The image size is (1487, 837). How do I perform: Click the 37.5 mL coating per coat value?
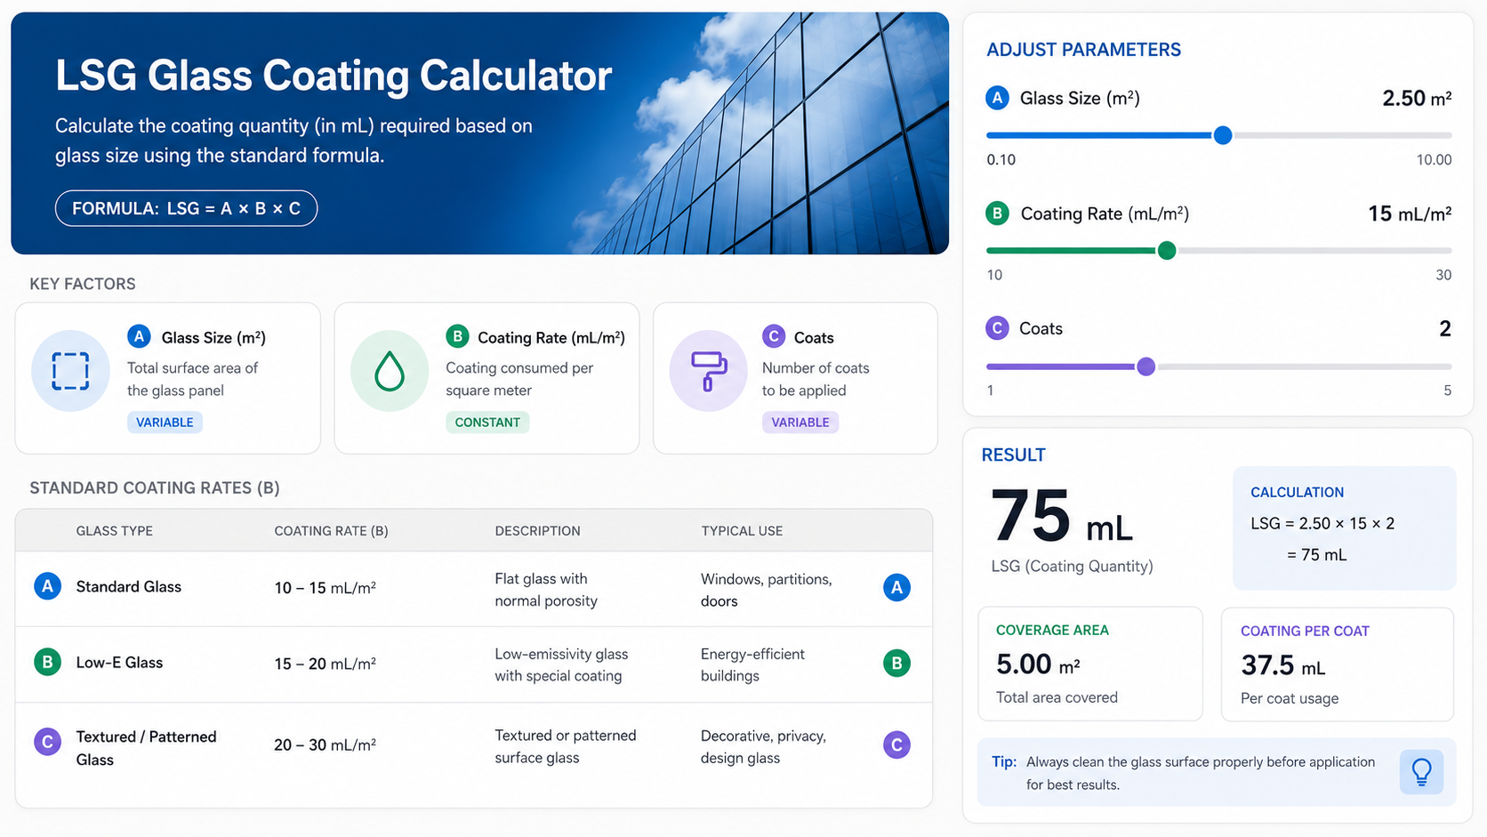point(1283,665)
